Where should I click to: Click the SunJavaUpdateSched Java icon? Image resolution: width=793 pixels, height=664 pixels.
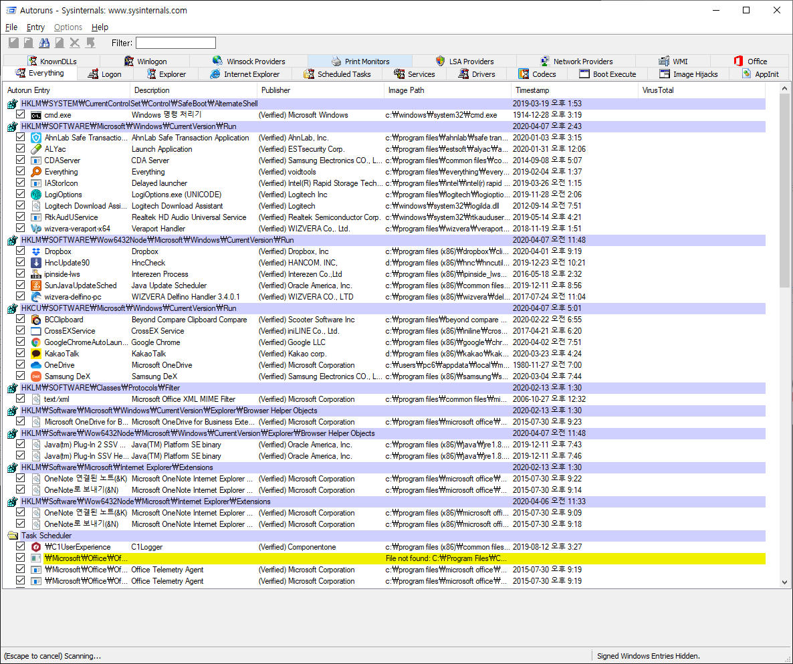pyautogui.click(x=36, y=286)
